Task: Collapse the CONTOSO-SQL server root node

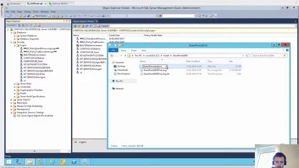Action: pyautogui.click(x=8, y=29)
